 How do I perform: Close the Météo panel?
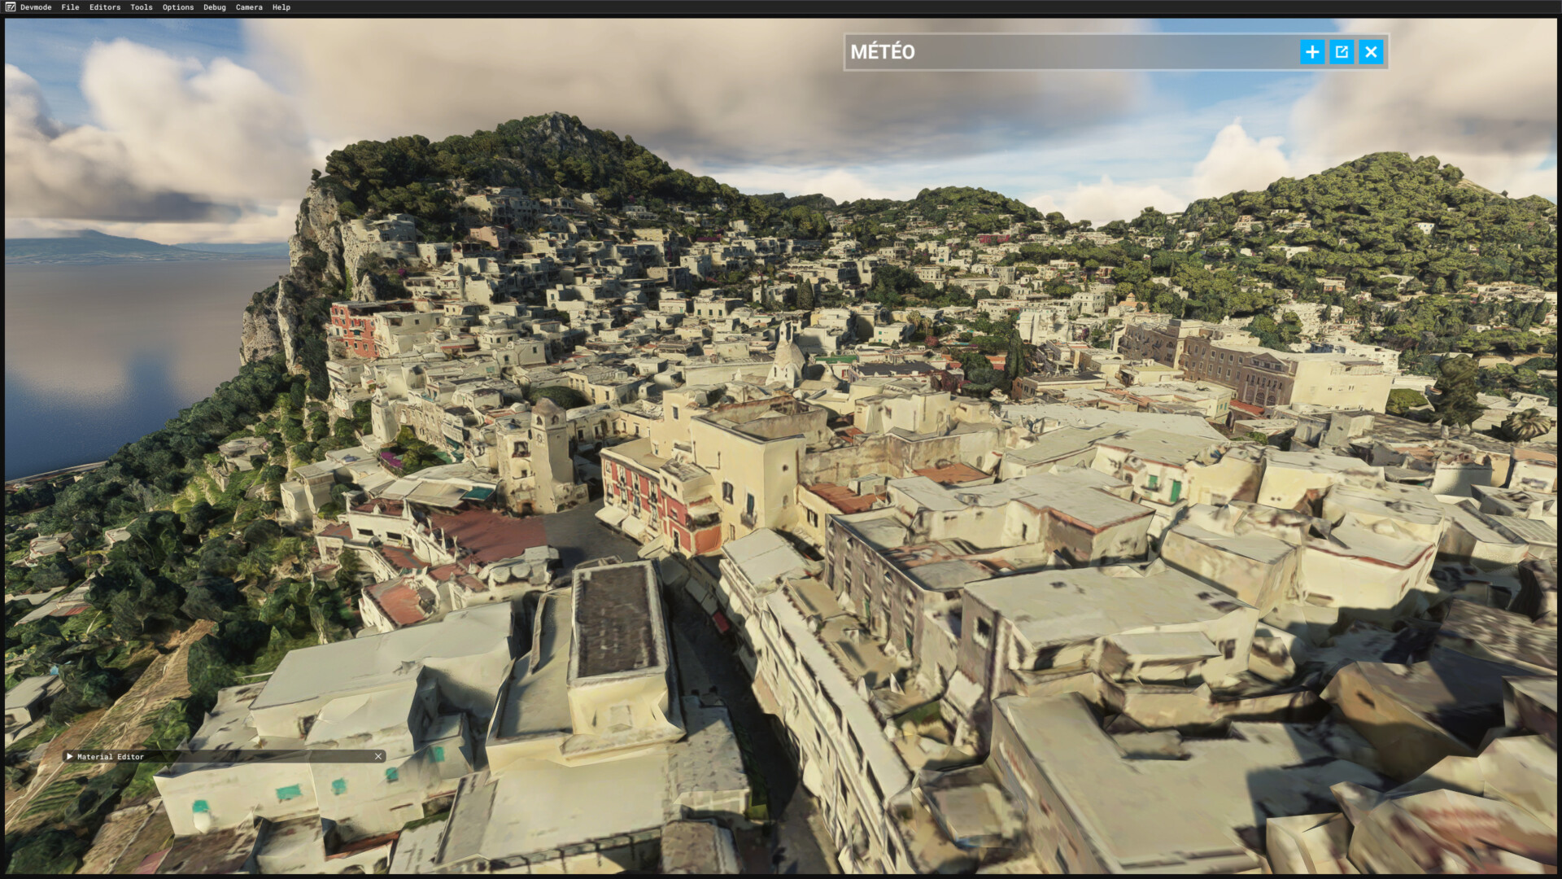coord(1371,52)
